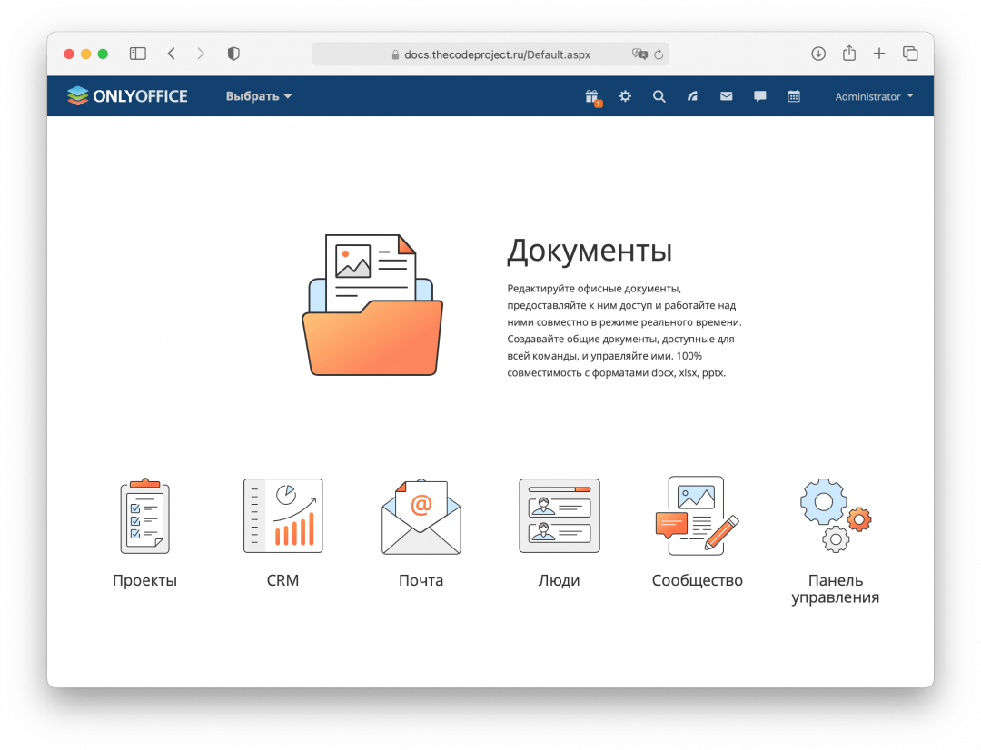Open portal settings via the gear icon
This screenshot has width=981, height=750.
(625, 95)
